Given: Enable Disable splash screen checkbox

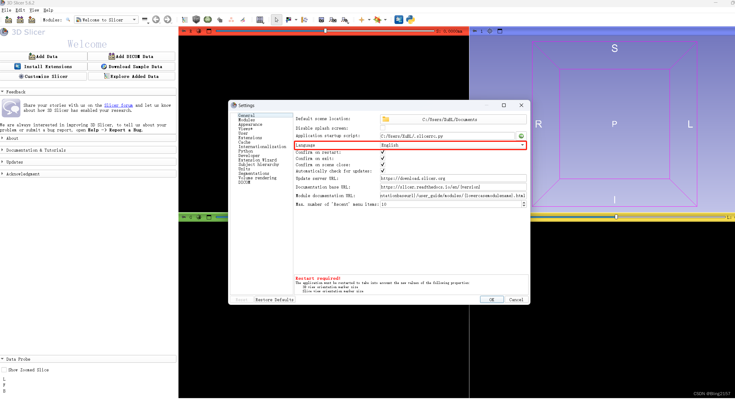Looking at the screenshot, I should (x=383, y=128).
